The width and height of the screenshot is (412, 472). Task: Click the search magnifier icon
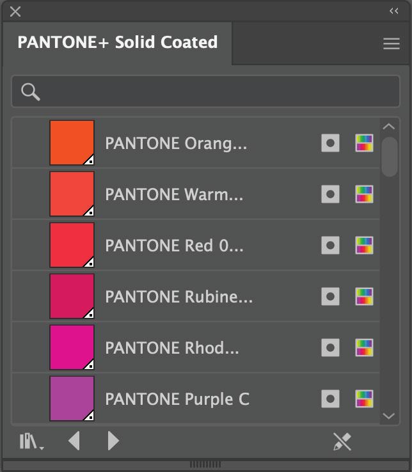tap(30, 92)
